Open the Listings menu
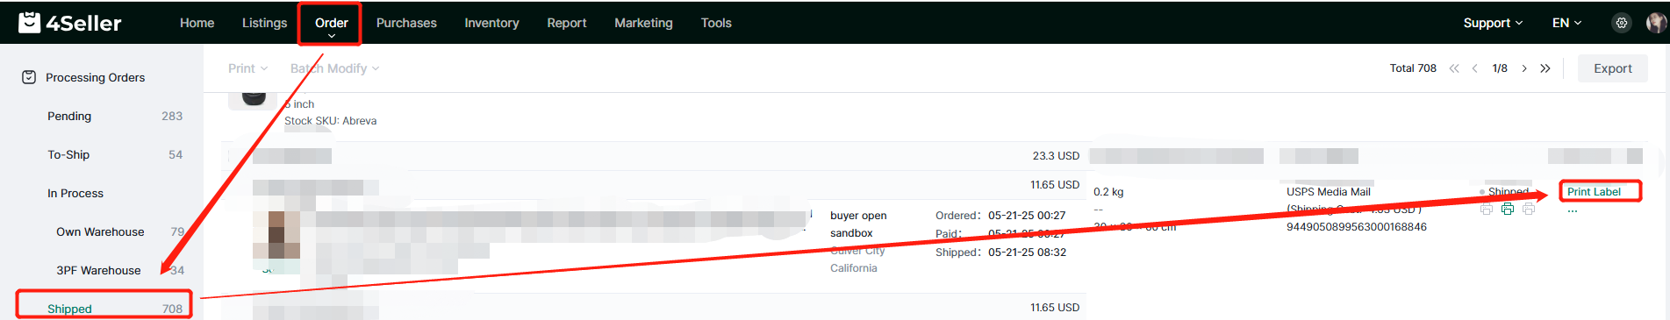Screen dimensions: 1670x320 click(264, 23)
